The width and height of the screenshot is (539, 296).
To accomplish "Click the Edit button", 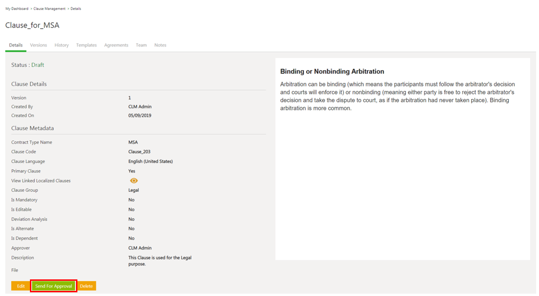I will pyautogui.click(x=21, y=286).
